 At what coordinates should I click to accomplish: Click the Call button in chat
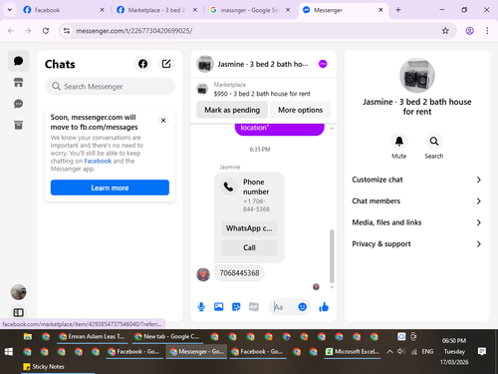[249, 247]
